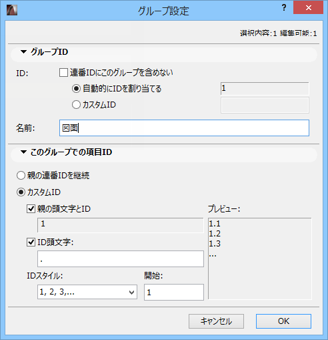Collapse the グループID section
Viewport: 328px width, 340px height.
coord(23,52)
